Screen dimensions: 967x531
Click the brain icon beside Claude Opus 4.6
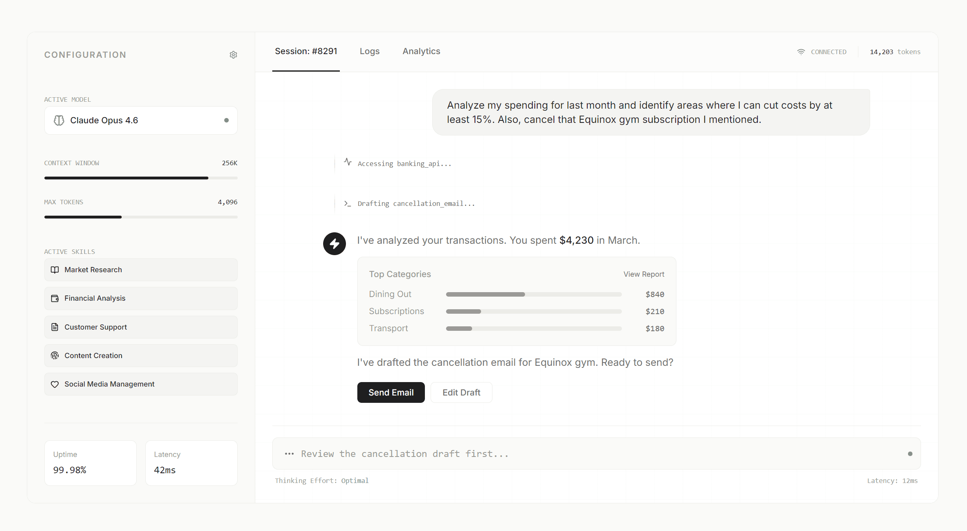59,120
